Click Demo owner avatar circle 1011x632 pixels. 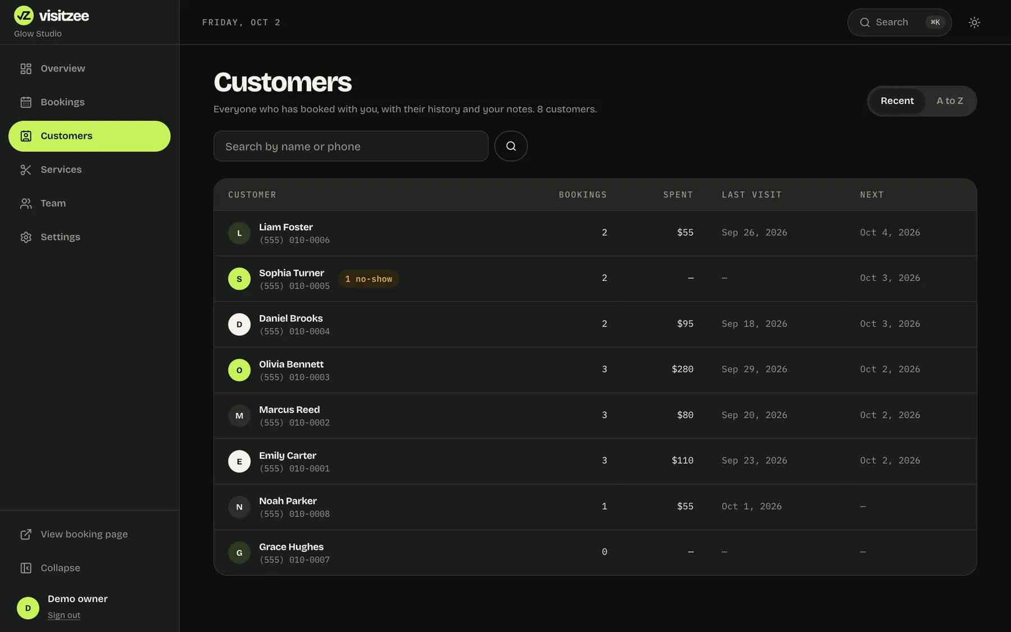click(x=28, y=608)
